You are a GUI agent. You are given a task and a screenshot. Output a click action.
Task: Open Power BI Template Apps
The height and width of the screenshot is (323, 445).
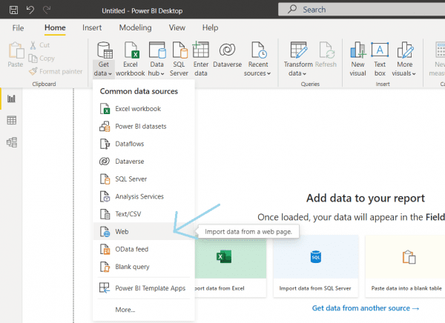pyautogui.click(x=144, y=288)
